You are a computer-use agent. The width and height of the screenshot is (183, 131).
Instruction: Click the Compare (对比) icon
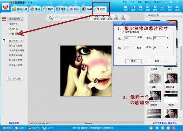(116, 16)
